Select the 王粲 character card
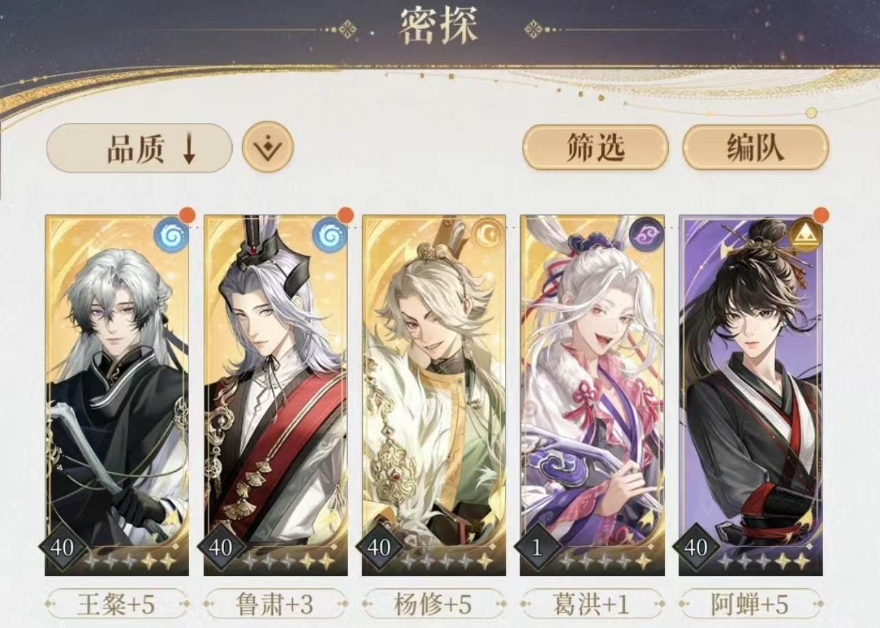This screenshot has width=880, height=628. [x=117, y=395]
